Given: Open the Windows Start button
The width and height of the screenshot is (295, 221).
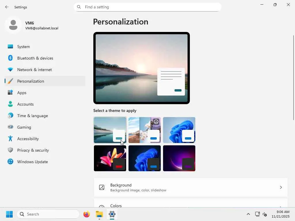Looking at the screenshot, I should (x=10, y=214).
